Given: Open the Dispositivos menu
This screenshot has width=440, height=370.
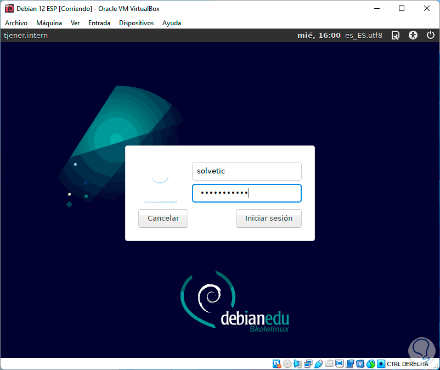Looking at the screenshot, I should [x=137, y=23].
